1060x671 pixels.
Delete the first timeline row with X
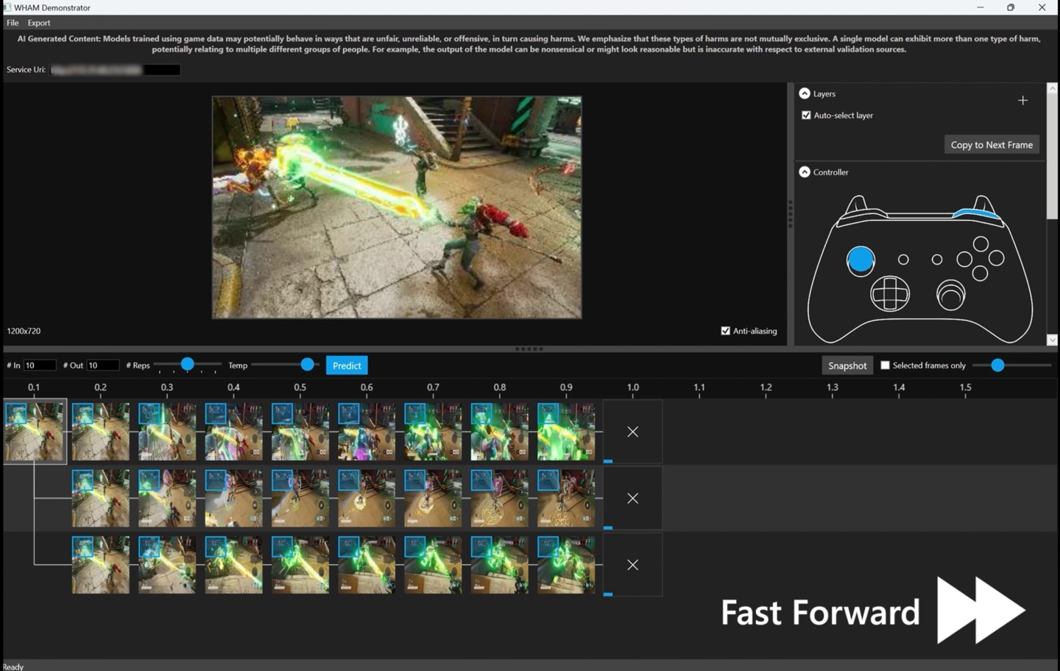(x=632, y=432)
